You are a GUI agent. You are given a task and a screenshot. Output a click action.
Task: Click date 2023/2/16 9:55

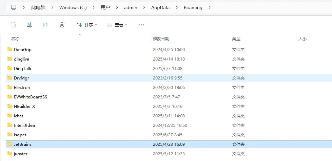point(168,78)
